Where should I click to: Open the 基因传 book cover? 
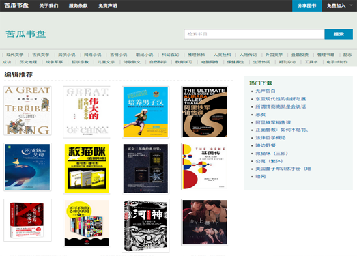(x=205, y=167)
